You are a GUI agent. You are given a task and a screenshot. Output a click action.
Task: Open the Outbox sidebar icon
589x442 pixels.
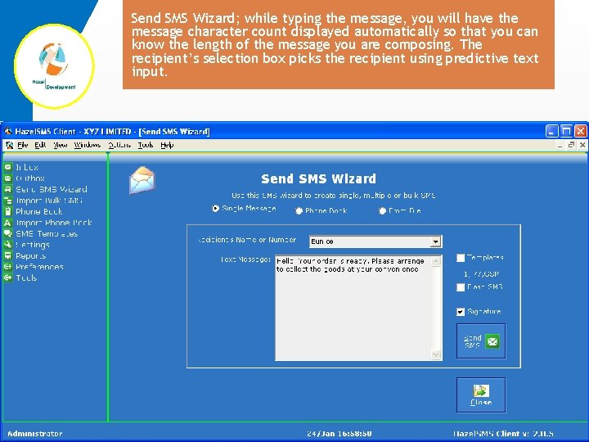coord(7,178)
